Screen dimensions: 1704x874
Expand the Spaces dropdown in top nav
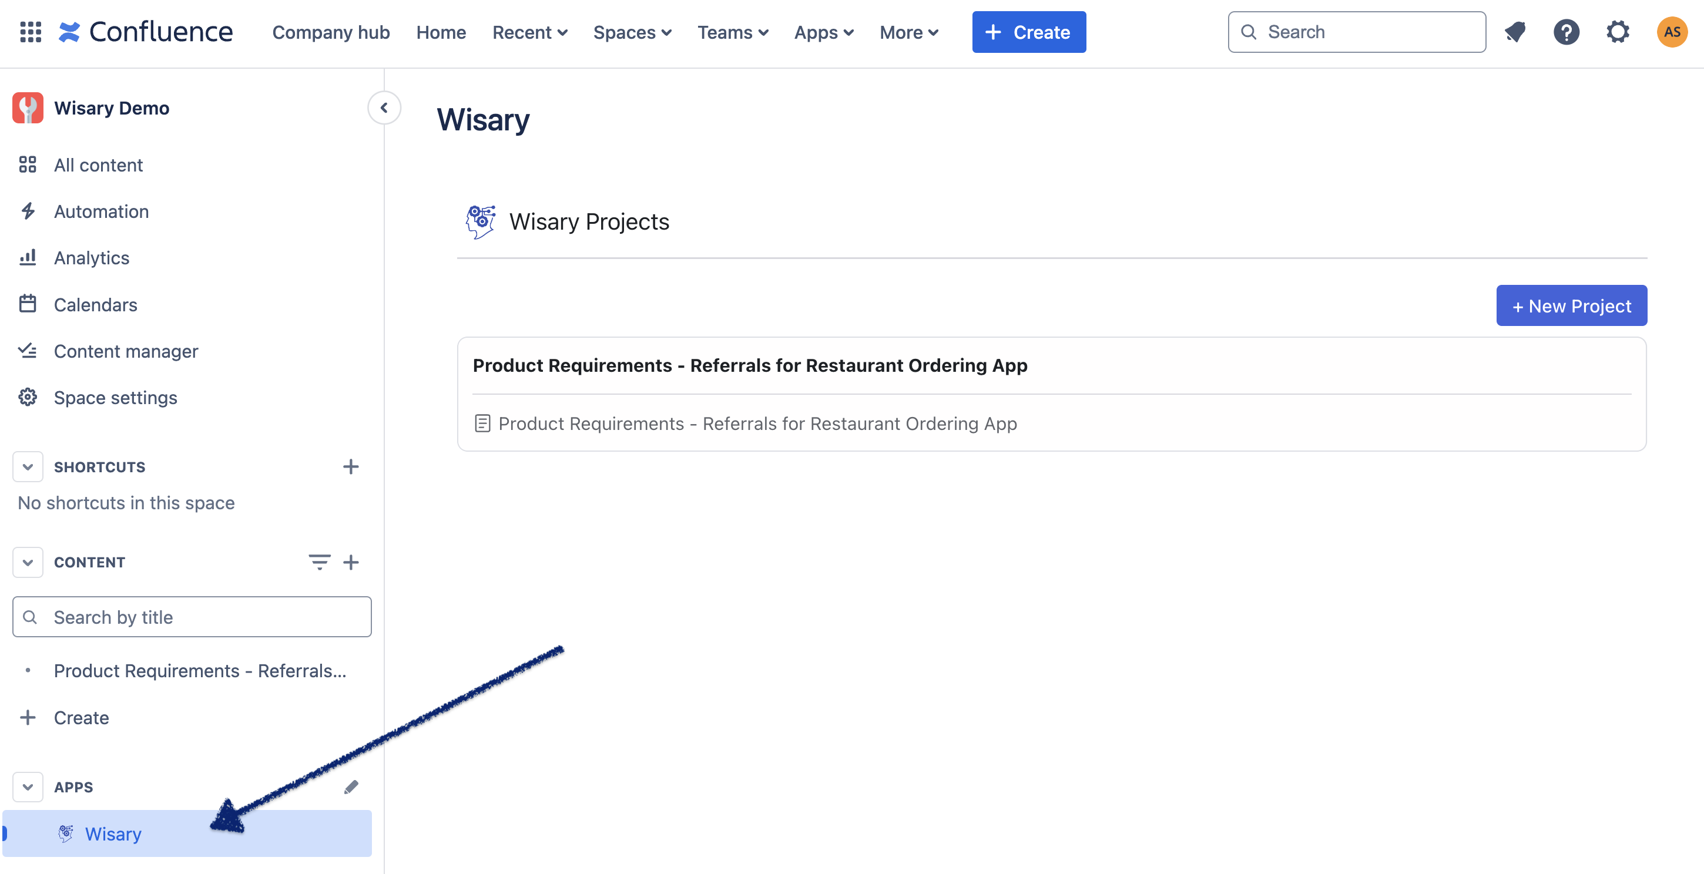(631, 31)
